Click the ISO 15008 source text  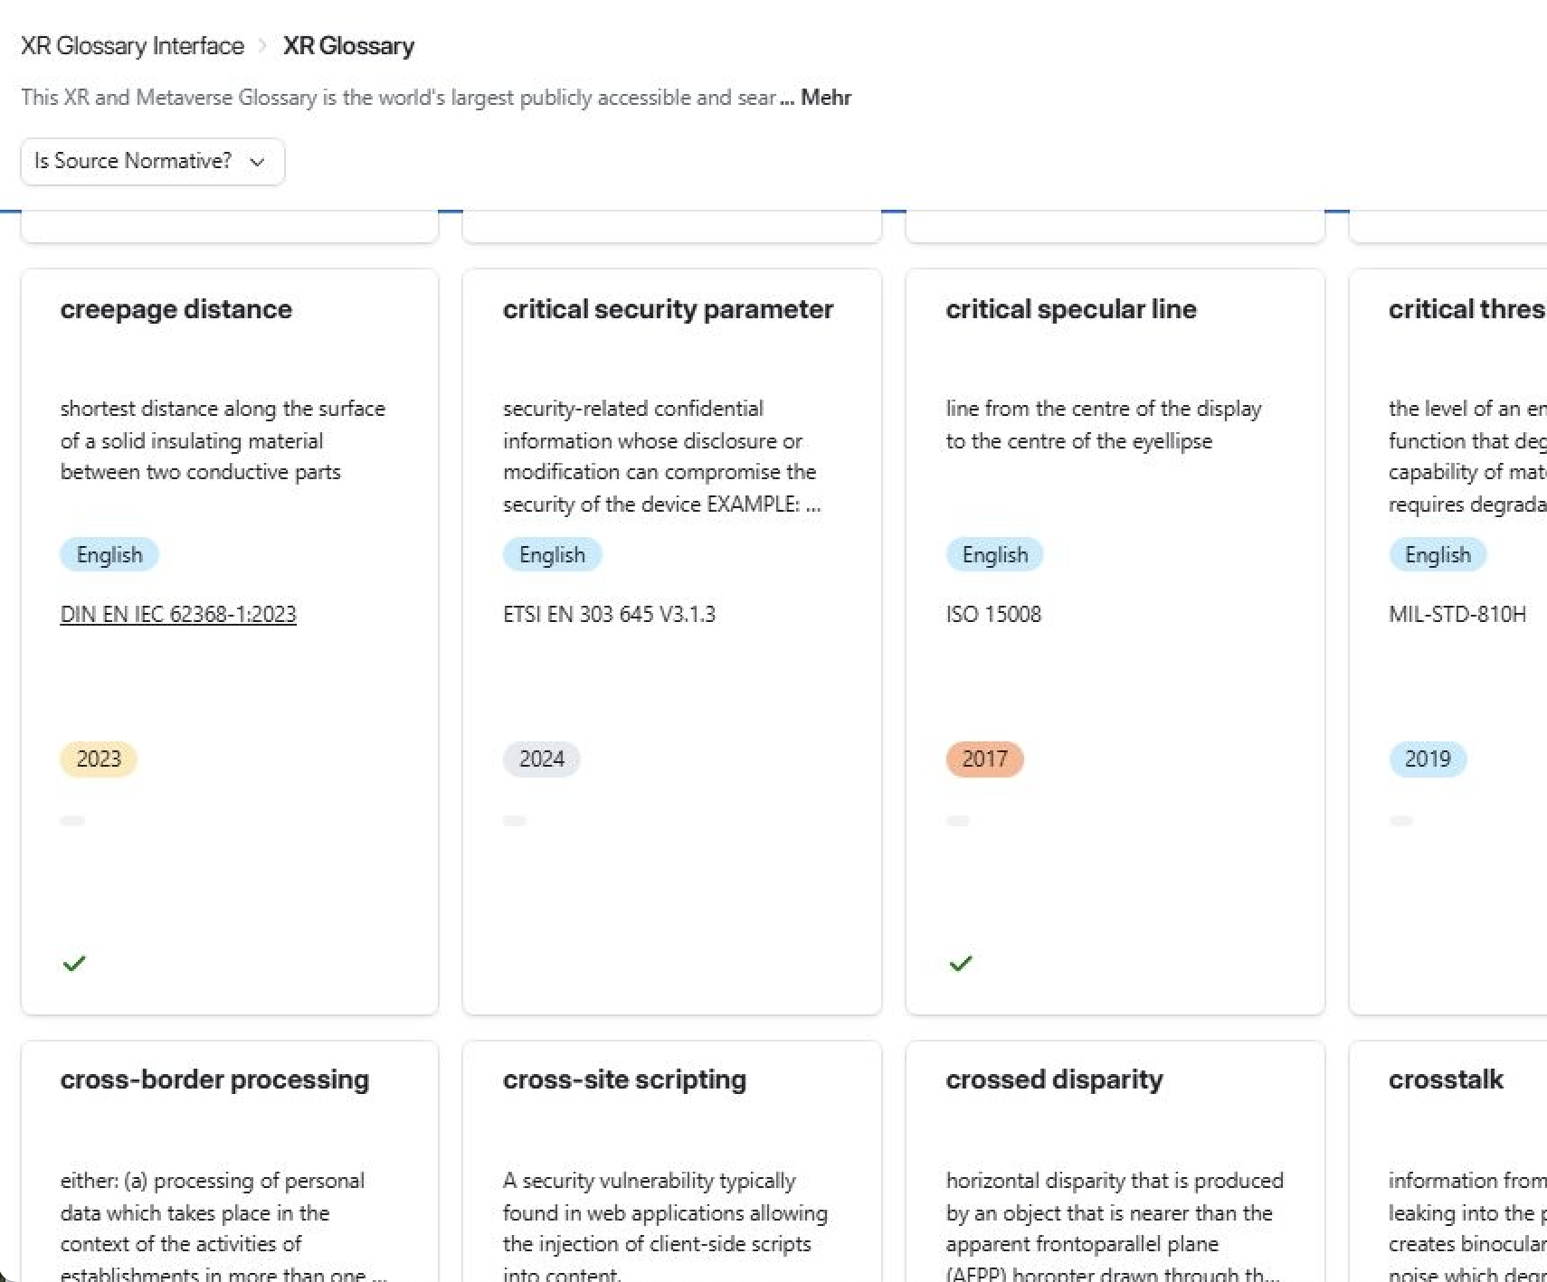pyautogui.click(x=993, y=614)
